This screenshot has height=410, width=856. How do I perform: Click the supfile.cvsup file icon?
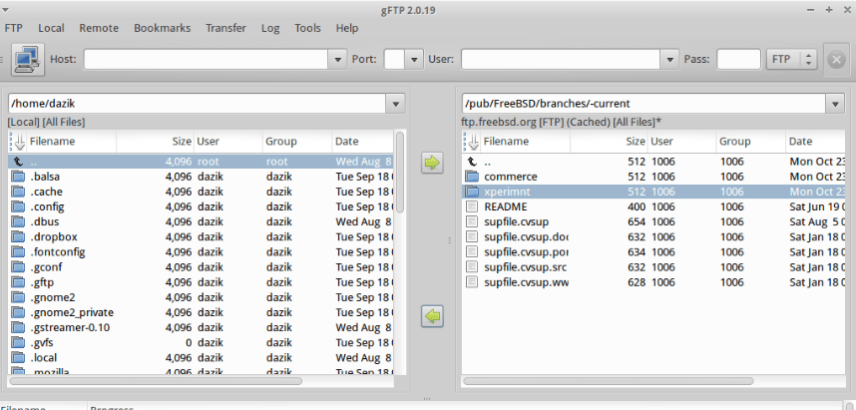pyautogui.click(x=472, y=222)
